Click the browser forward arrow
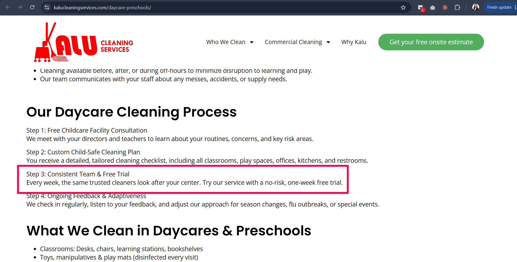 [20, 7]
